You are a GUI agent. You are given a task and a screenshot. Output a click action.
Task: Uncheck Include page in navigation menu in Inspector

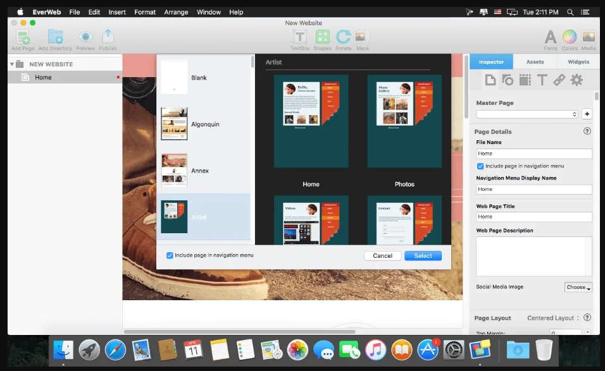click(x=480, y=166)
